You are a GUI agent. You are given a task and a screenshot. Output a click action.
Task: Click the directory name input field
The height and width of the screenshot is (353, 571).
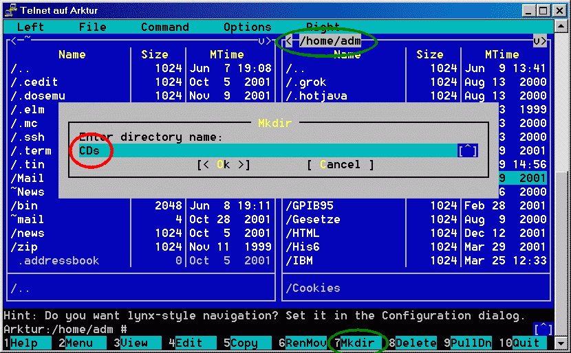click(x=268, y=150)
